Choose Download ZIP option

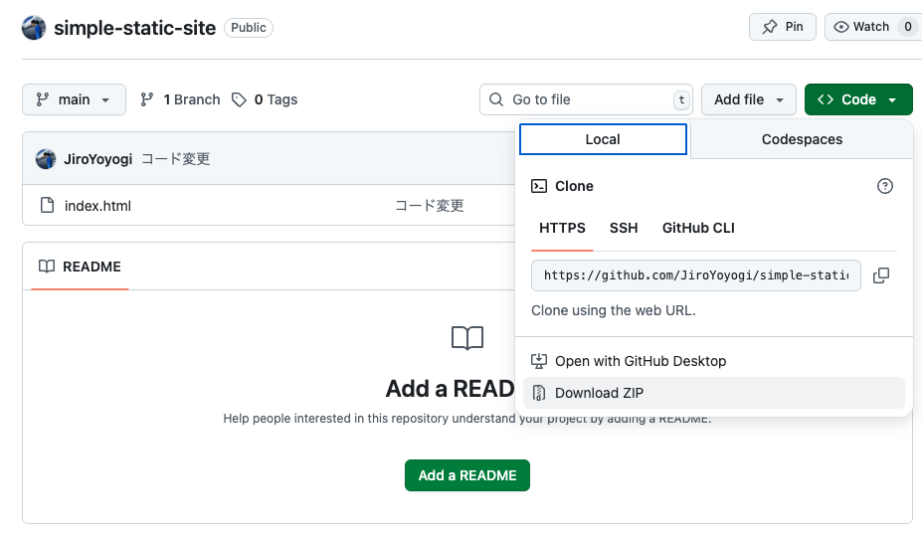(713, 393)
